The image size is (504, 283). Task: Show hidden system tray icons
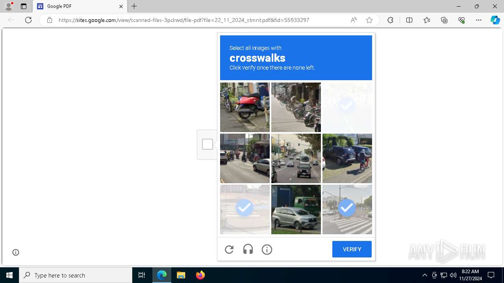pos(424,275)
